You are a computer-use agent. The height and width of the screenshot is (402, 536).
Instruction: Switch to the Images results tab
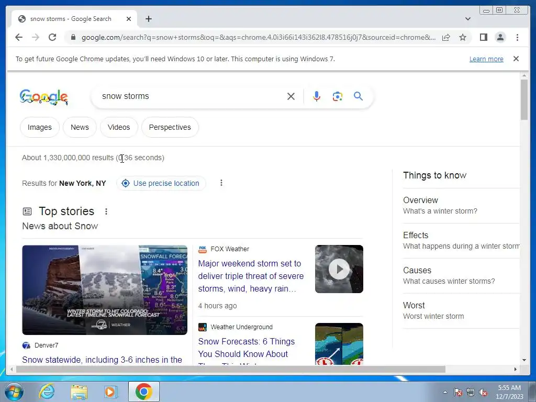click(40, 127)
